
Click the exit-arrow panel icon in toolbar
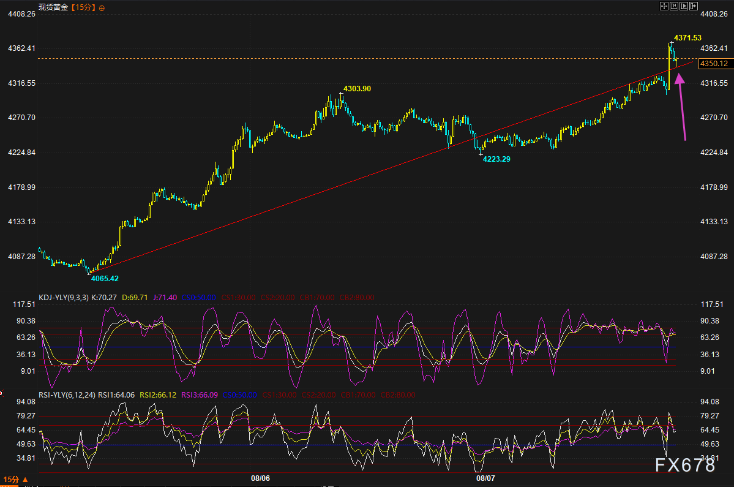click(693, 6)
